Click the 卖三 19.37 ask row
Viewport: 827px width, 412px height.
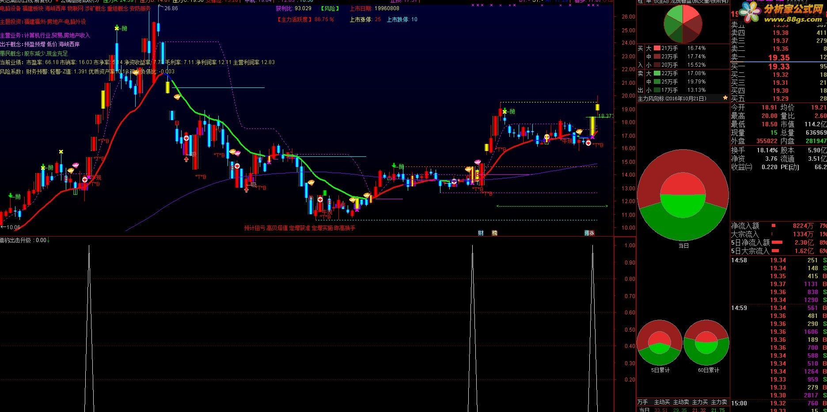[x=778, y=41]
